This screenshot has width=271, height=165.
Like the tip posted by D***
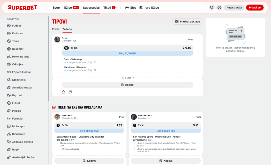coord(64,92)
